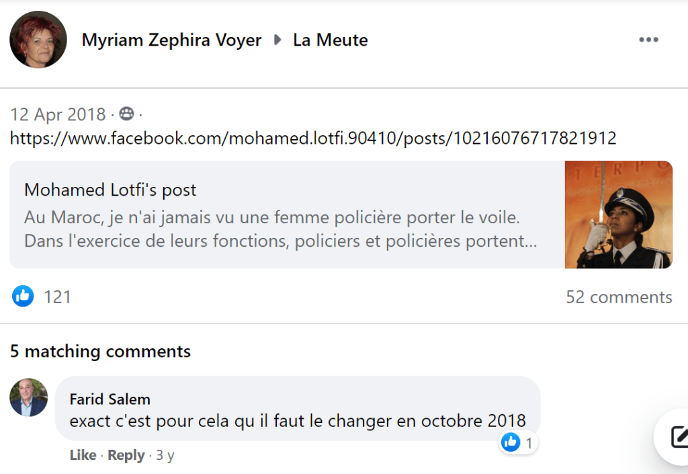This screenshot has width=688, height=474.
Task: Open the mohamed.lotfi facebook post URL
Action: [x=313, y=139]
